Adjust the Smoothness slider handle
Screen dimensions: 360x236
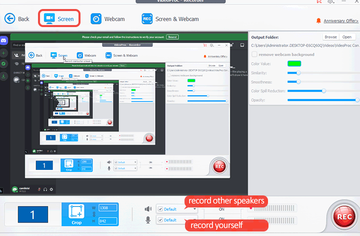pos(298,82)
